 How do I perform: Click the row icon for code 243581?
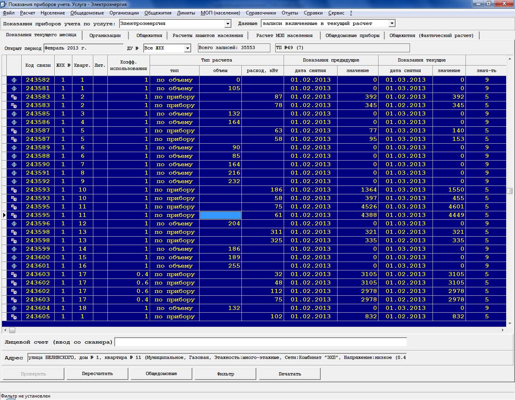point(14,89)
